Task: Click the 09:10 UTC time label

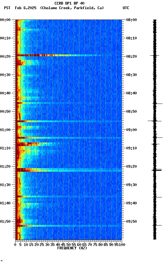Action: [131, 148]
